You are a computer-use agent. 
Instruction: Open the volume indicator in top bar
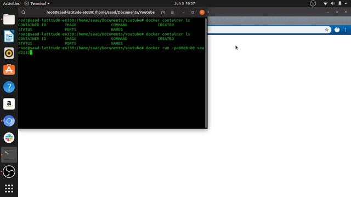333,3
